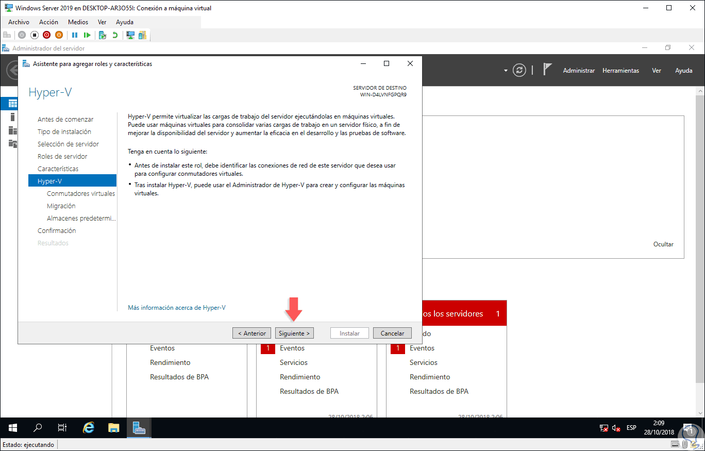Click the ESP language indicator
The height and width of the screenshot is (451, 705).
631,428
